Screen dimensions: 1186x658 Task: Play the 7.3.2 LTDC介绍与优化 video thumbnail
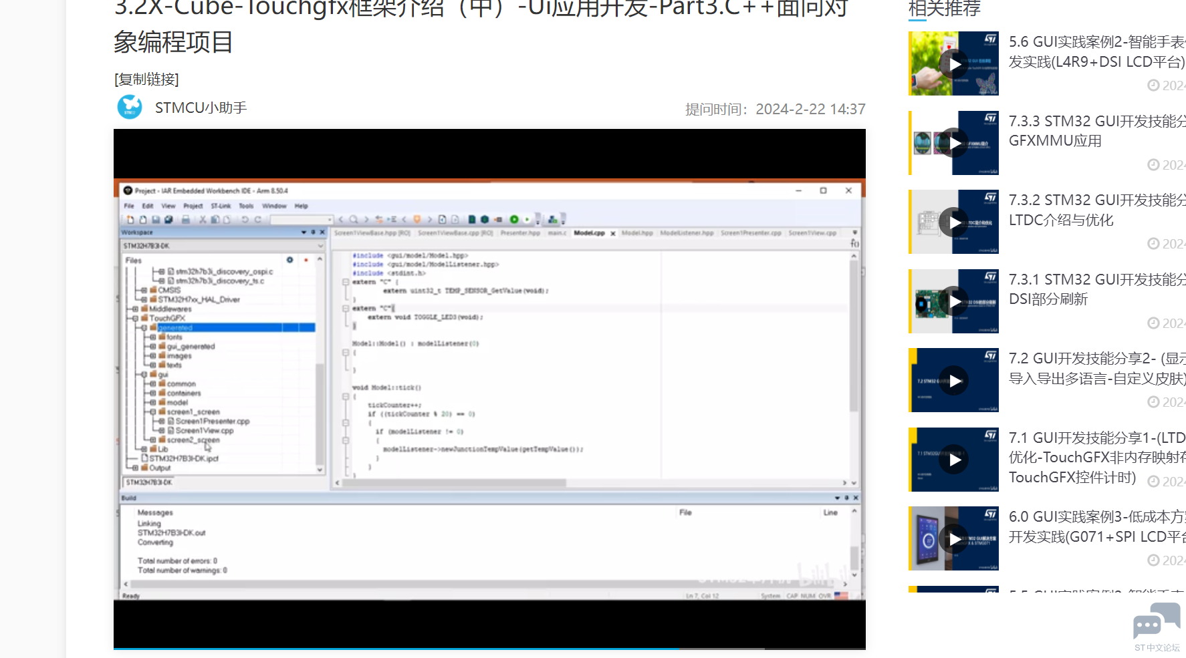coord(953,222)
